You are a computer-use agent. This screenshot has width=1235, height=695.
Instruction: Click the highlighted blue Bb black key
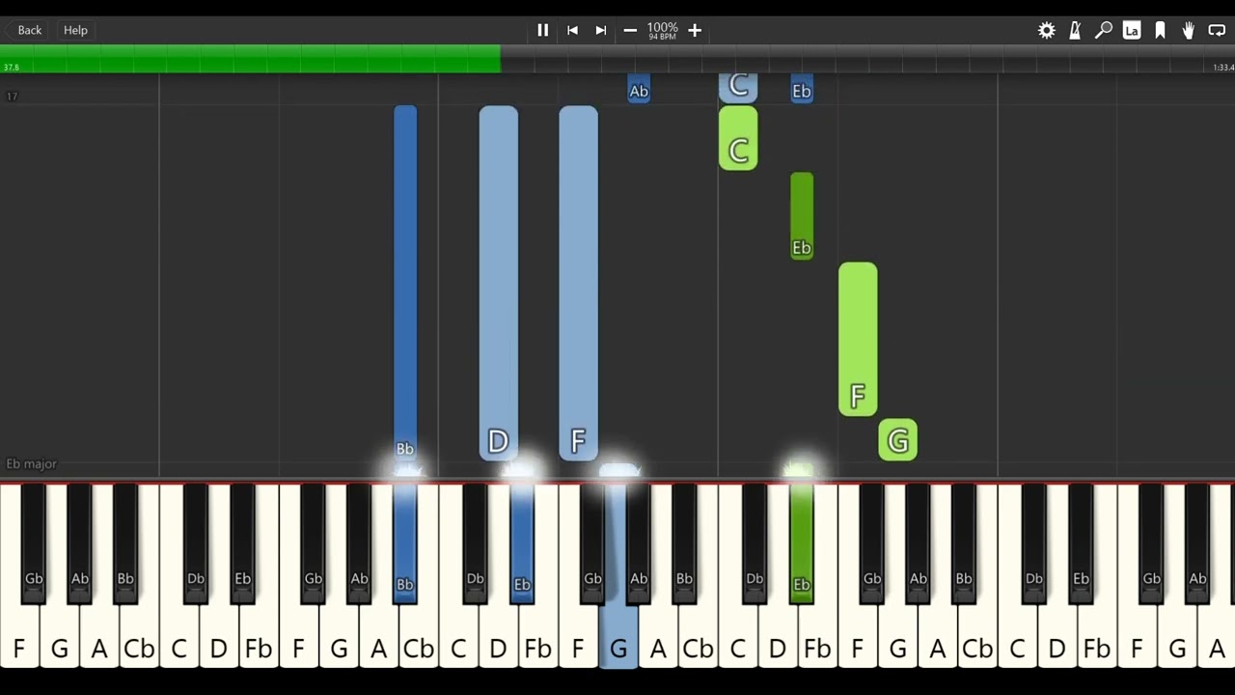(x=405, y=543)
